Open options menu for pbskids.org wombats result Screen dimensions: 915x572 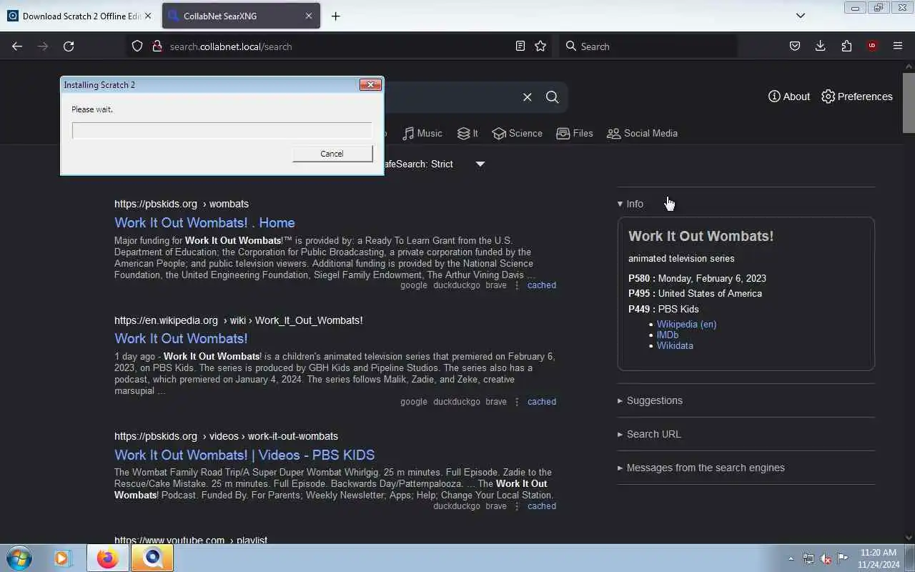point(517,285)
